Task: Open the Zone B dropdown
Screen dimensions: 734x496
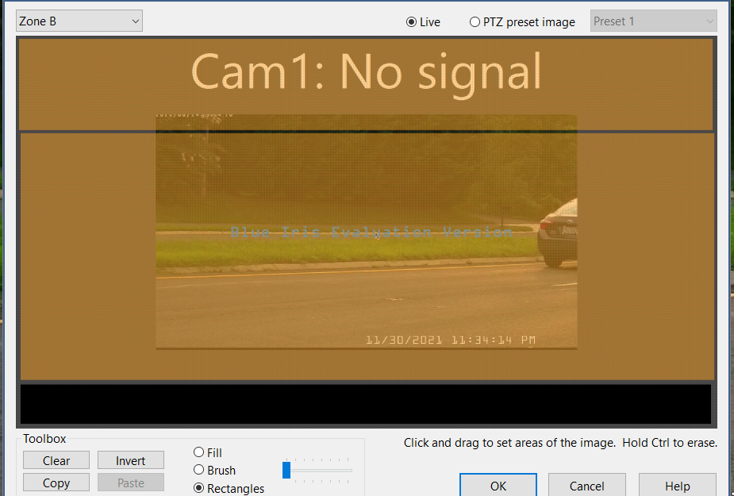Action: click(x=79, y=21)
